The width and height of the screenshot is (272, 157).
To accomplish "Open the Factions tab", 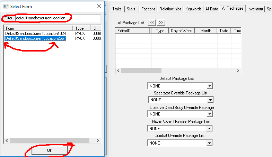I will (x=148, y=9).
